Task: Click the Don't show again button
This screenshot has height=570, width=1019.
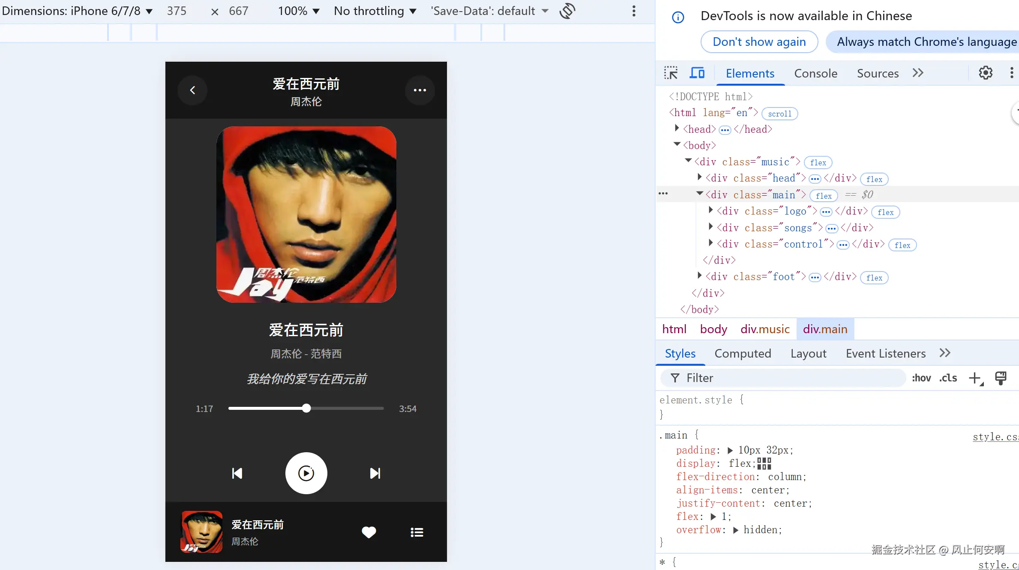Action: [x=759, y=42]
